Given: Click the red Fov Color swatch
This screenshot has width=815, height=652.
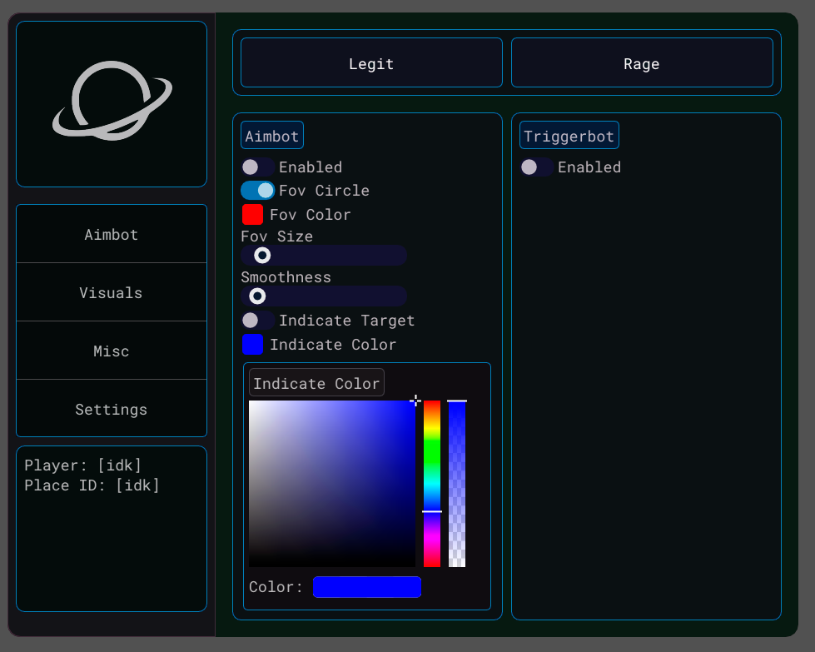Looking at the screenshot, I should [x=252, y=214].
